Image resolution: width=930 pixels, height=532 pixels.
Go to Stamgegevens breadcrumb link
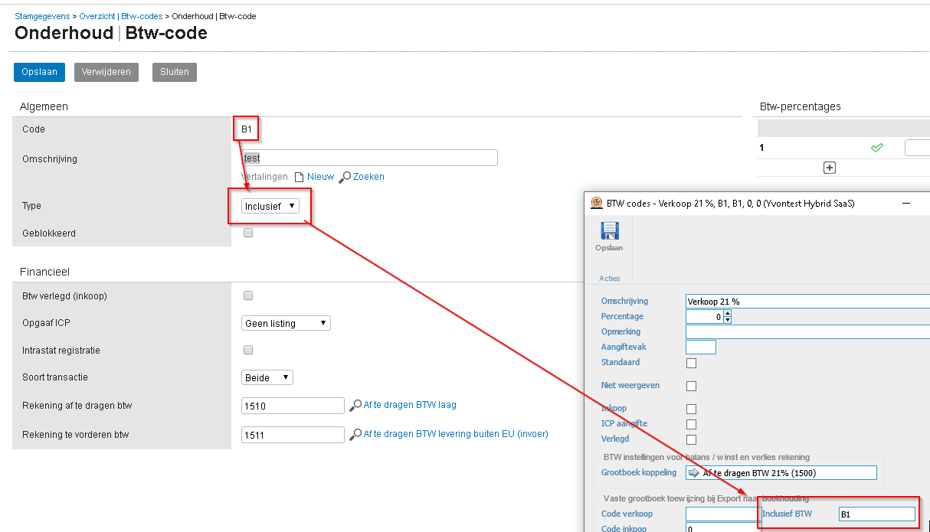[42, 16]
